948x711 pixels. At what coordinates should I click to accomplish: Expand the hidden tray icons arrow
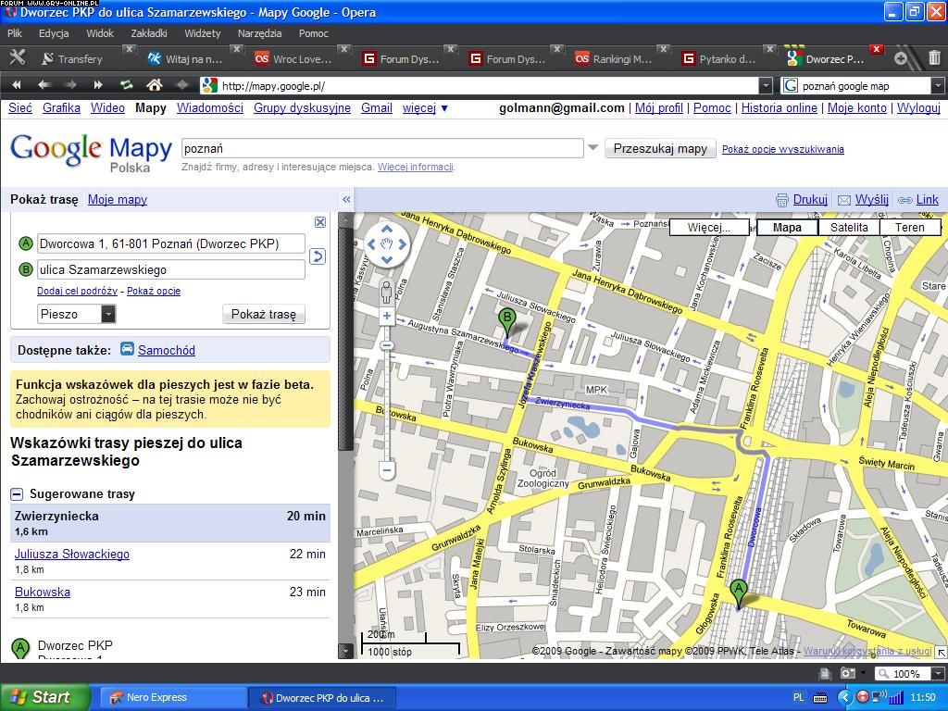coord(844,697)
